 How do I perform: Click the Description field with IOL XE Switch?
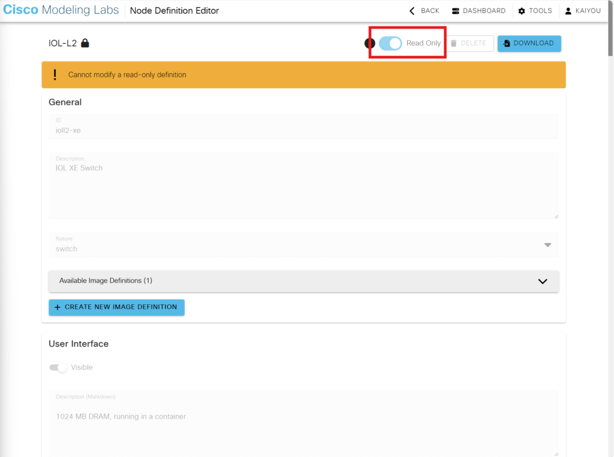pyautogui.click(x=303, y=186)
